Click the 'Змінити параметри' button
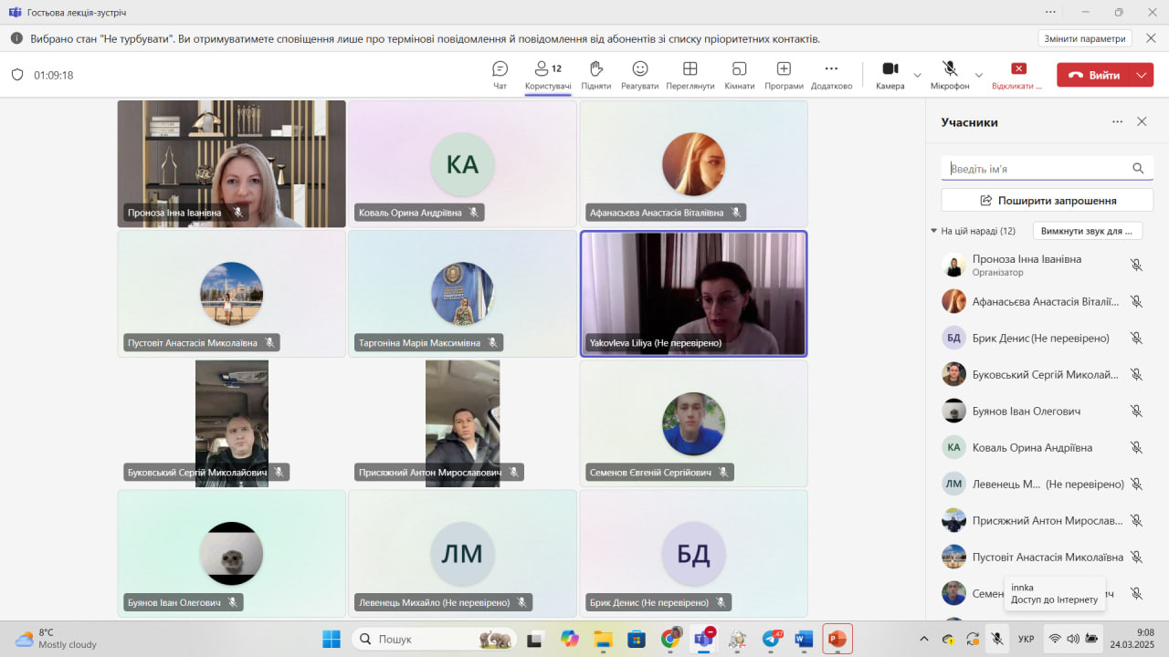Viewport: 1169px width, 657px height. pyautogui.click(x=1084, y=38)
